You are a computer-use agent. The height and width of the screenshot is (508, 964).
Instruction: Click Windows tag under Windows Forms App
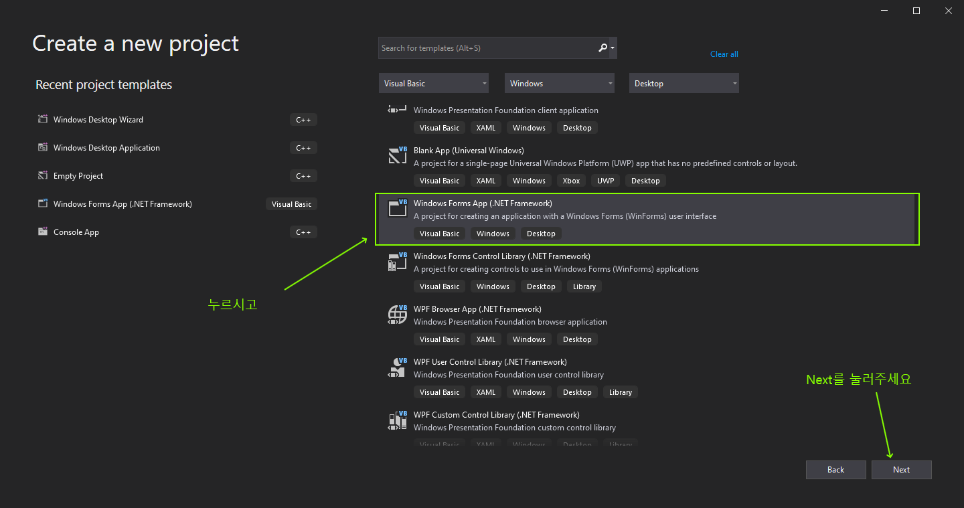(493, 234)
